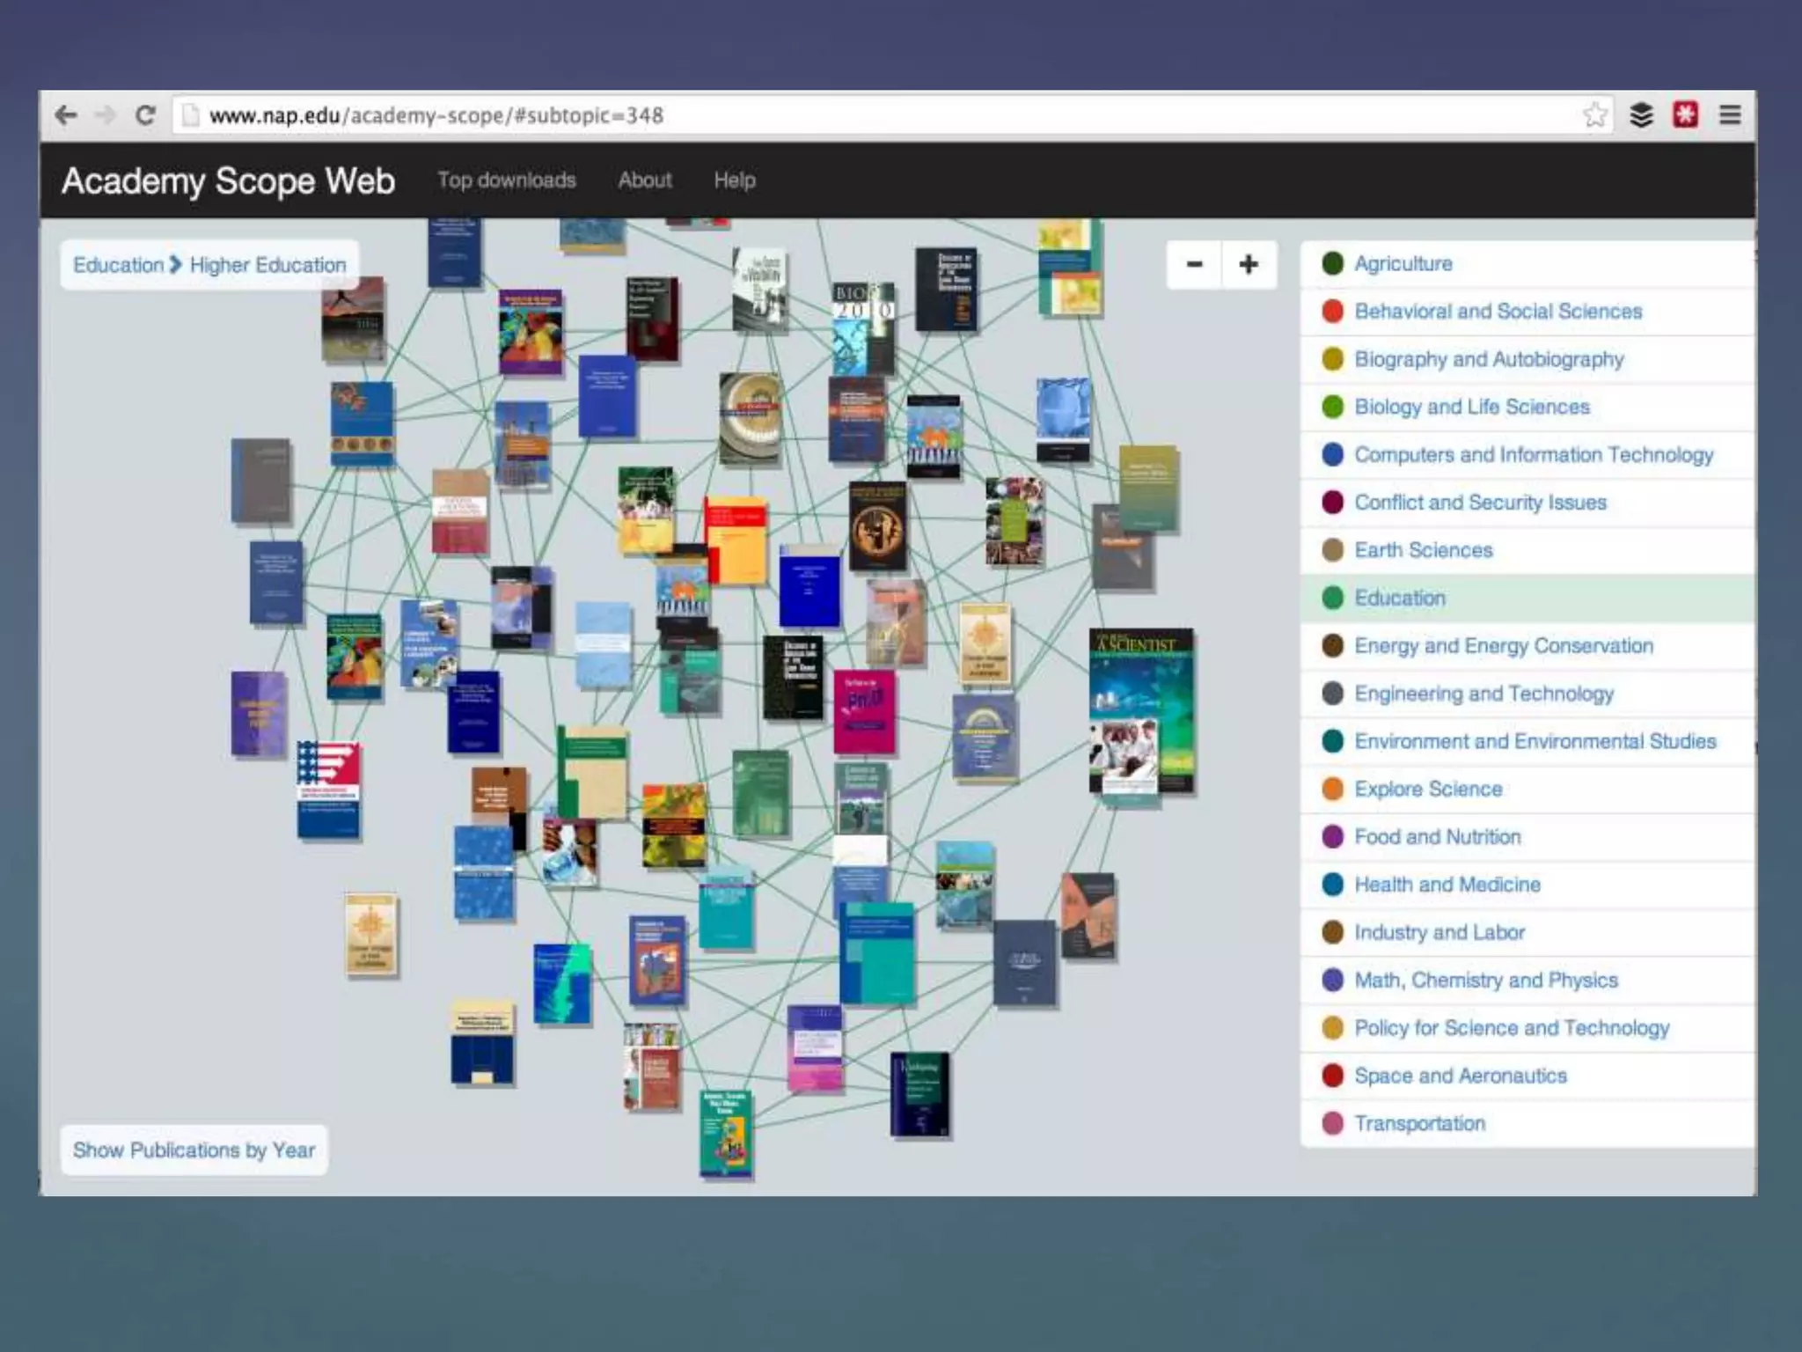Click Show Publications by Year
Viewport: 1802px width, 1352px height.
click(194, 1150)
